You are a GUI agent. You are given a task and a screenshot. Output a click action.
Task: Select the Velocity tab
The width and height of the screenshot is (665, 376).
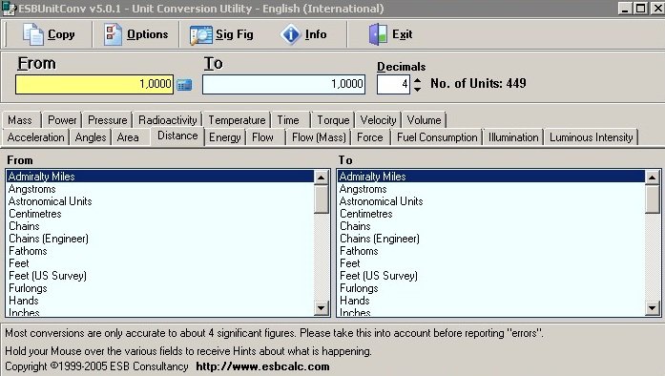(x=378, y=120)
